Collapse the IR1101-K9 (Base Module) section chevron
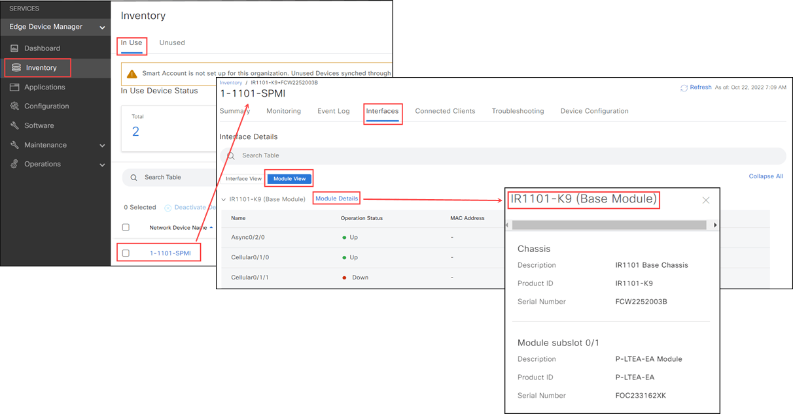The image size is (793, 414). coord(223,199)
